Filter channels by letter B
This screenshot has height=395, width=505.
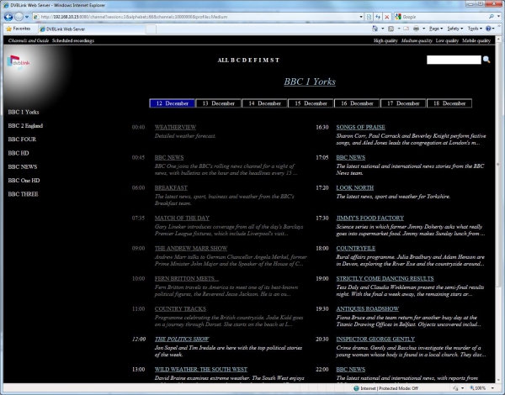pyautogui.click(x=232, y=61)
